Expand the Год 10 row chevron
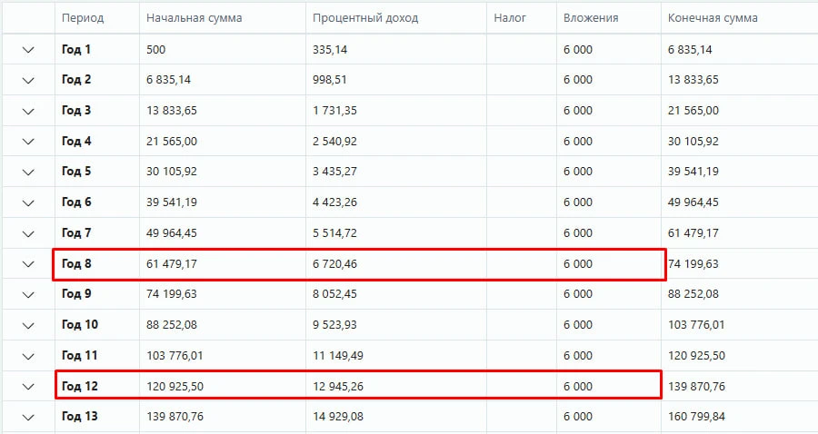 pyautogui.click(x=28, y=325)
